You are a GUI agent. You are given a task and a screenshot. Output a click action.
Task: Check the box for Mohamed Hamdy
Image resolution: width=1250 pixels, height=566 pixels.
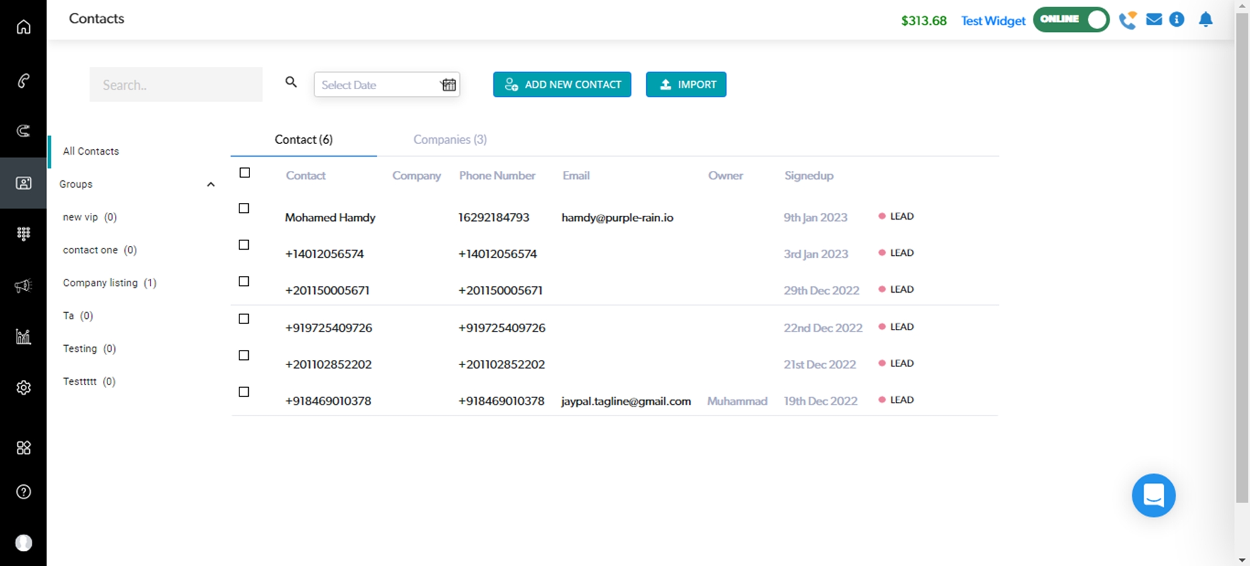244,208
